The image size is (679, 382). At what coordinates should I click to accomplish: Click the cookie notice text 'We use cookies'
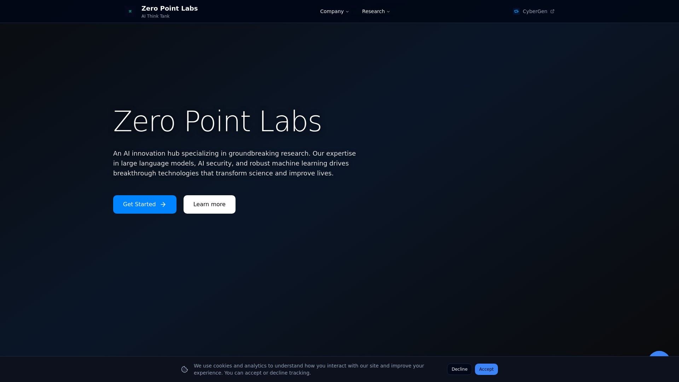(309, 369)
